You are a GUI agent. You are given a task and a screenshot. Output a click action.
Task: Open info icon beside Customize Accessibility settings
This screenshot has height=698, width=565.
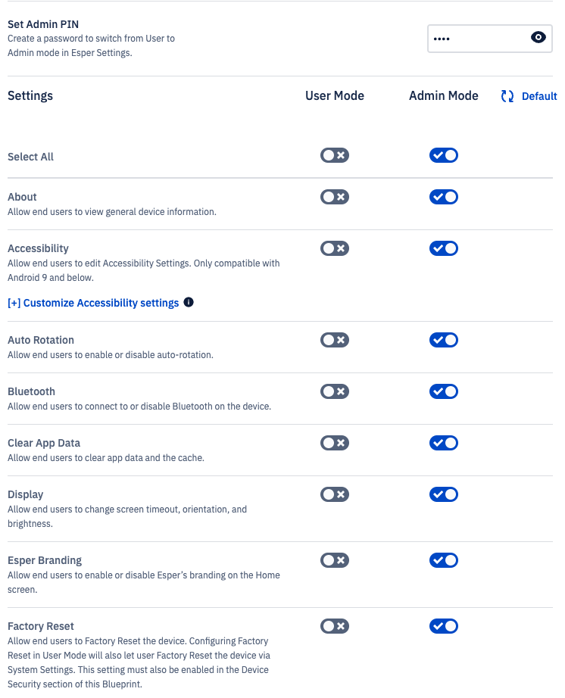pyautogui.click(x=189, y=302)
